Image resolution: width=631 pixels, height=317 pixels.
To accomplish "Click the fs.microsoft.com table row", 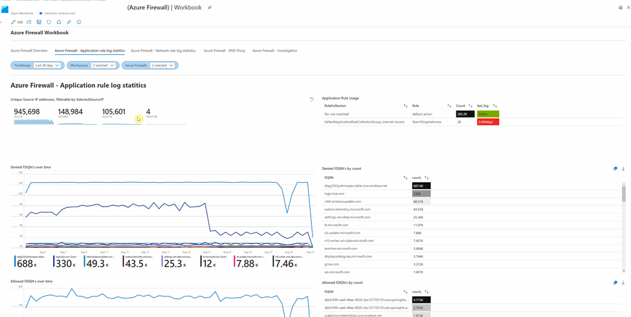I will 471,225.
